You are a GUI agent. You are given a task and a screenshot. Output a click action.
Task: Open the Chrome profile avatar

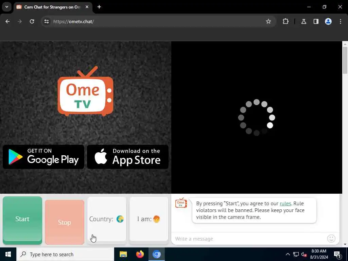coord(328,21)
